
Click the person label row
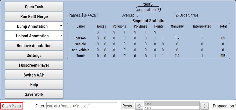tap(81, 38)
